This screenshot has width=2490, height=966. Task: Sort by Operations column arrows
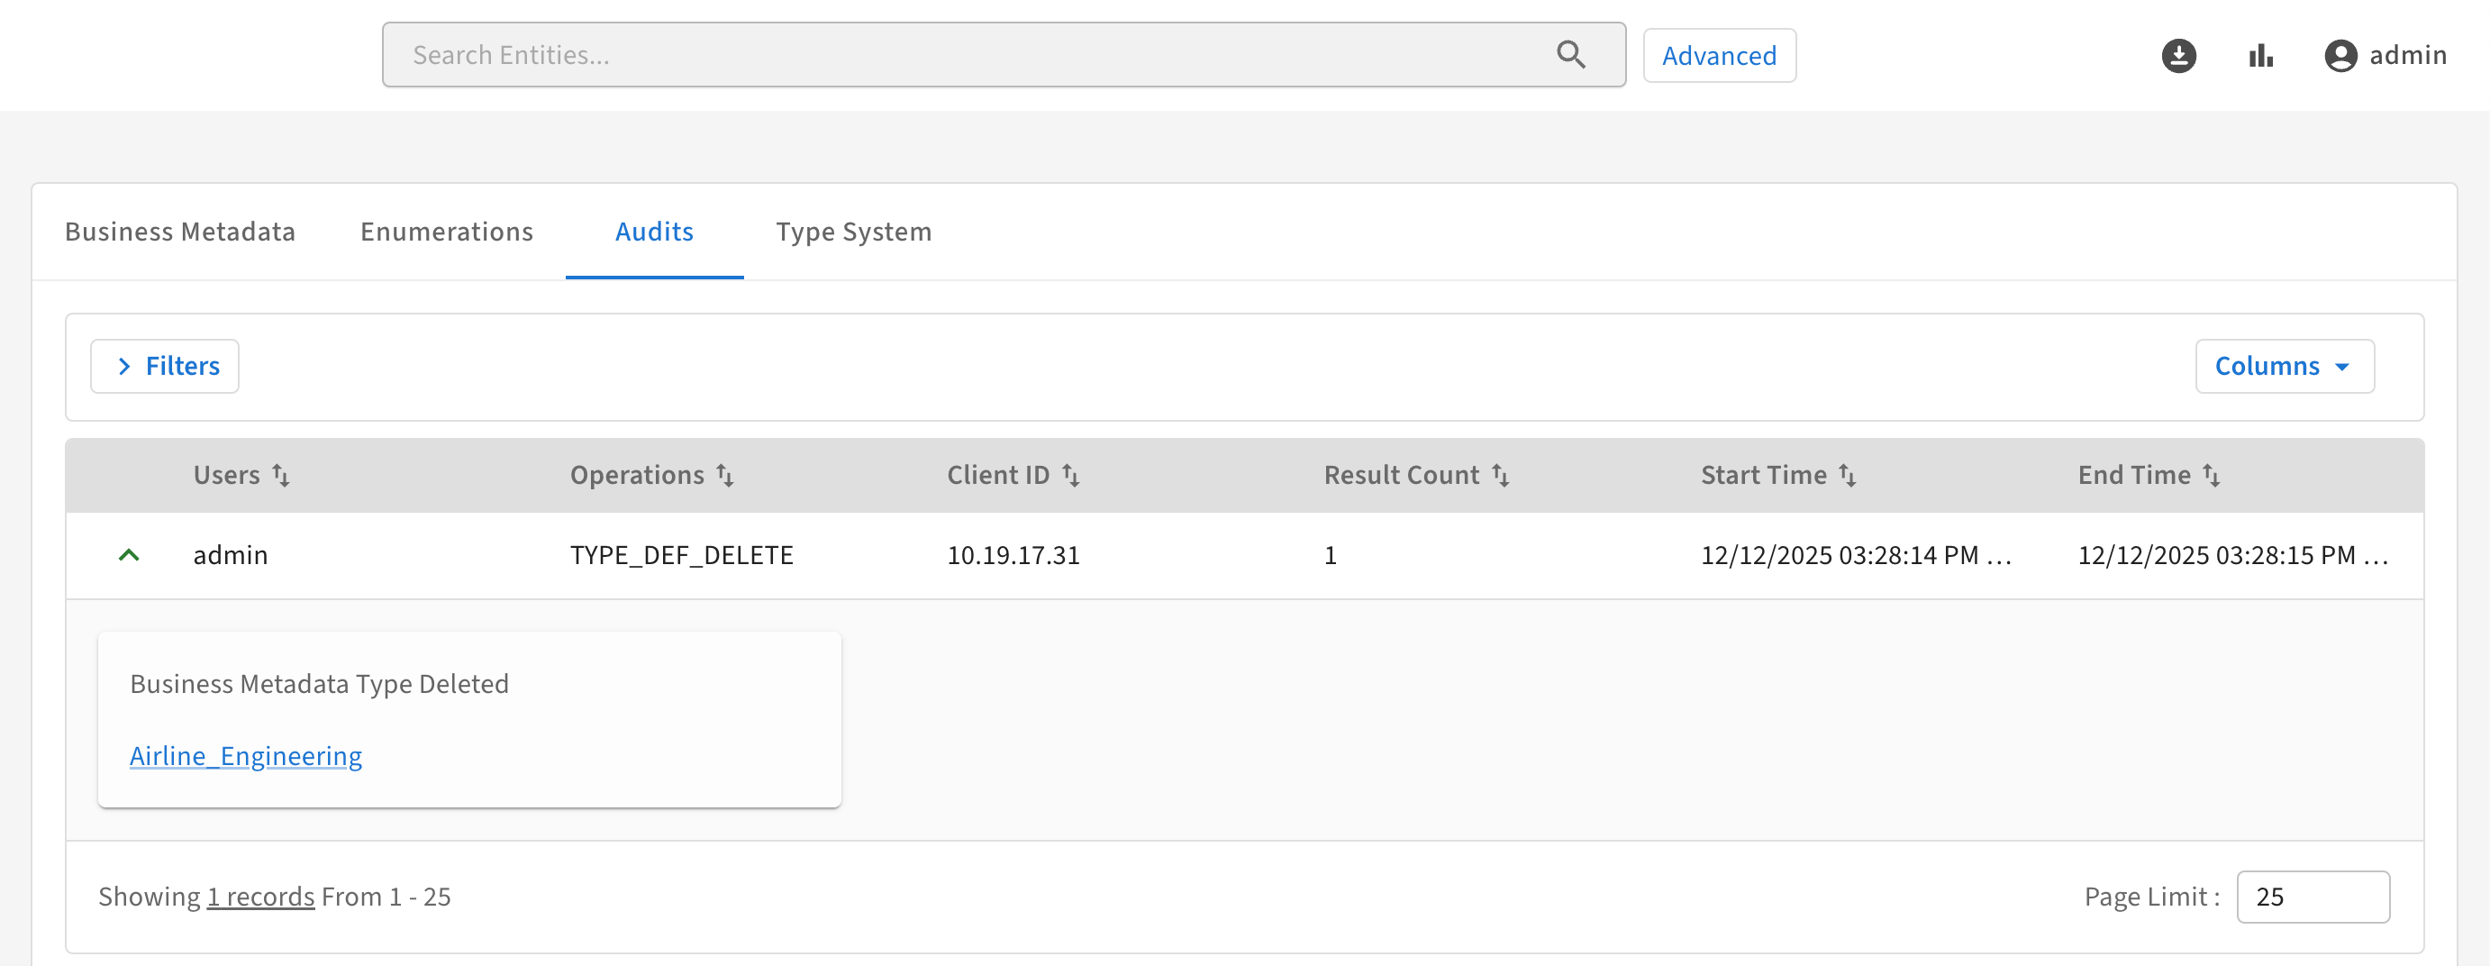click(x=725, y=475)
